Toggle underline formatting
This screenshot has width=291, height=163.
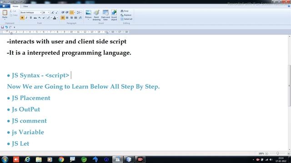pyautogui.click(x=31, y=18)
